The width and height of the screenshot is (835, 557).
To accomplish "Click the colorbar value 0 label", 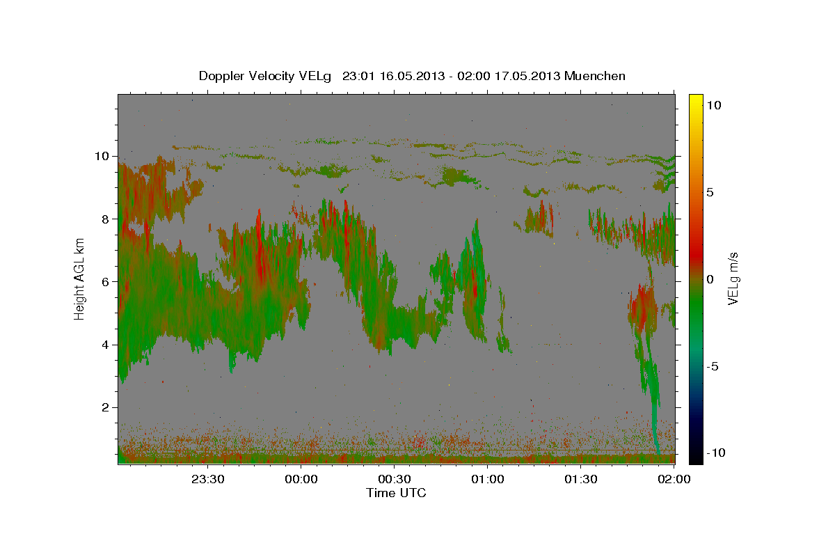I will tap(710, 278).
